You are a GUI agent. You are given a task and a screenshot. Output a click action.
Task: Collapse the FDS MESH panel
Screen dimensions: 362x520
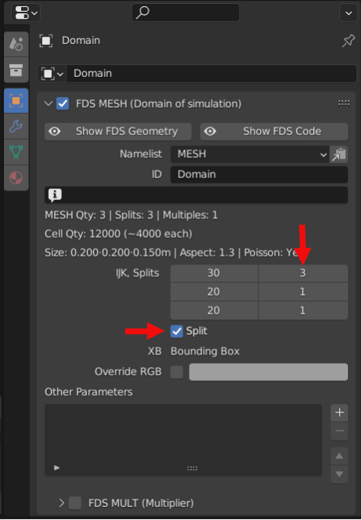[49, 104]
